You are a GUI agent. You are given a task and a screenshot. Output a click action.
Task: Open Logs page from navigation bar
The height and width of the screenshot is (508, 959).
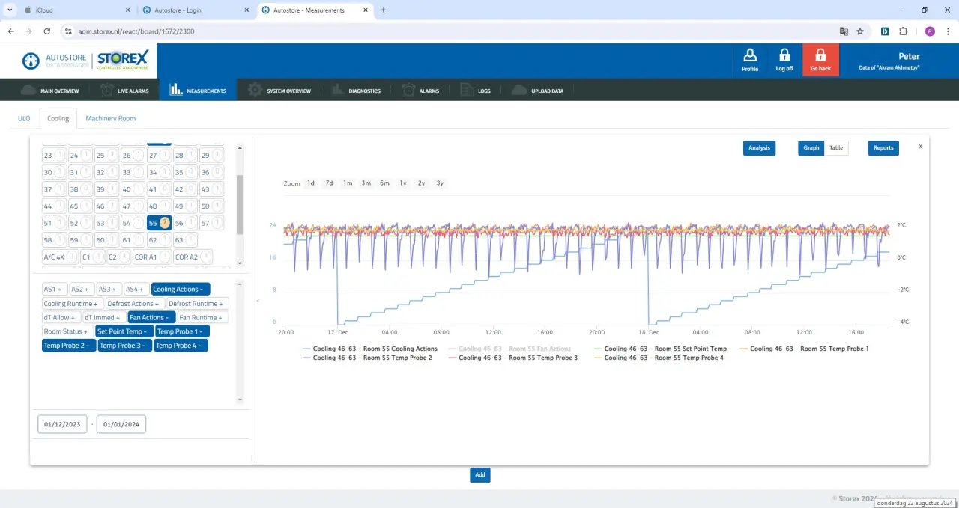click(475, 91)
